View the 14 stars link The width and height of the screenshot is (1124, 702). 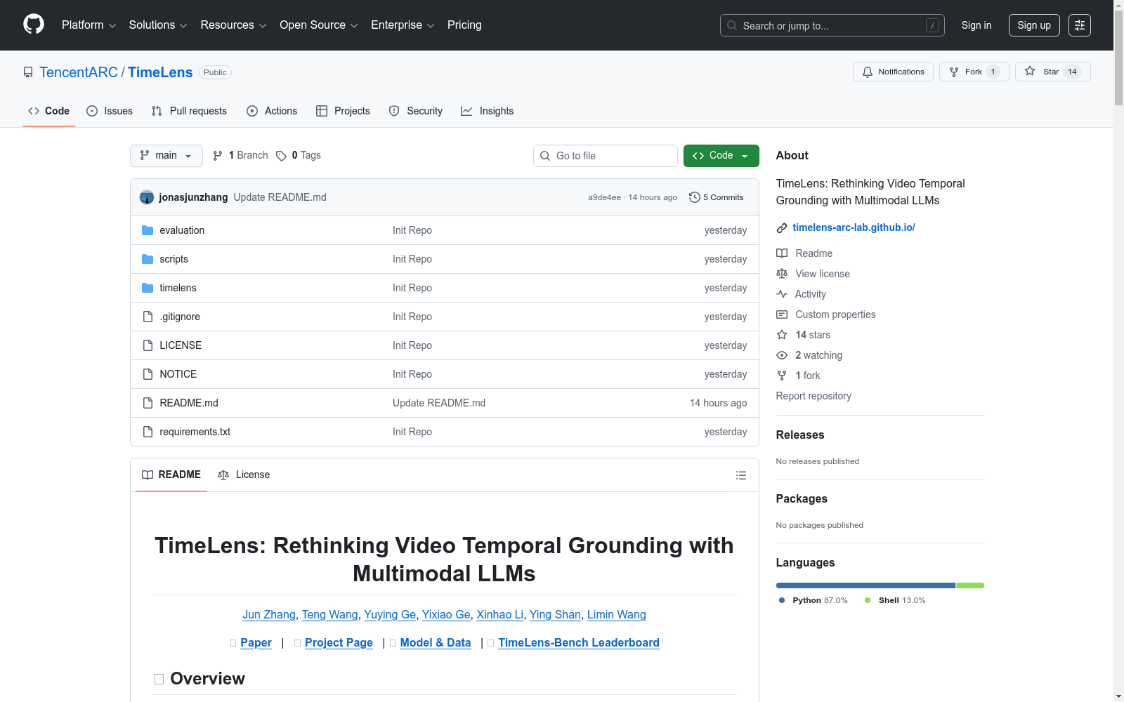click(804, 335)
